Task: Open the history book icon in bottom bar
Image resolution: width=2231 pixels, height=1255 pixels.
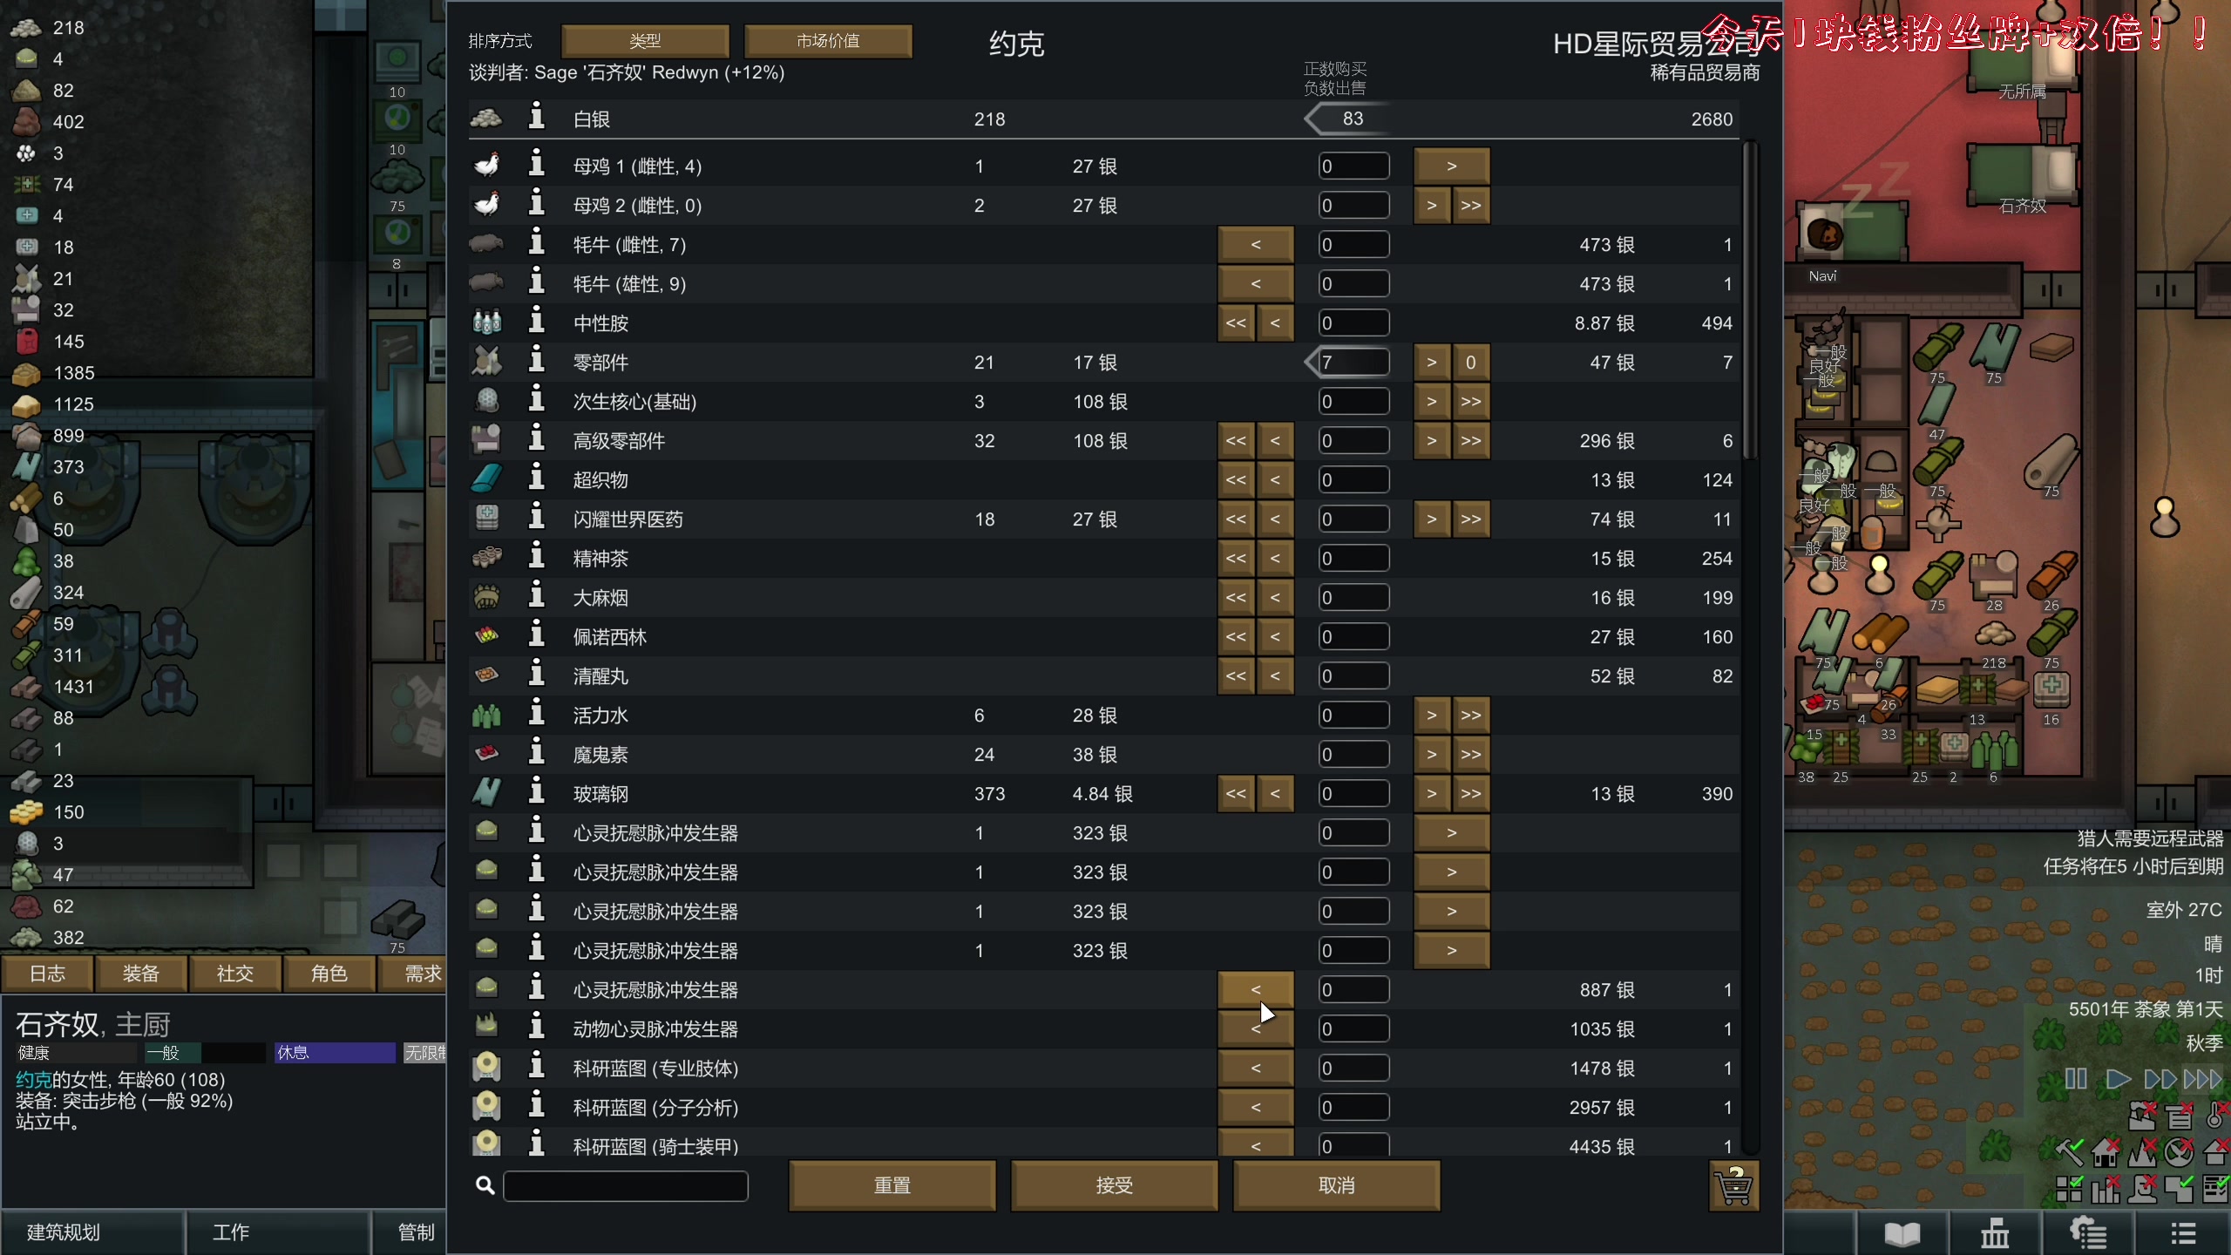Action: [x=1902, y=1233]
